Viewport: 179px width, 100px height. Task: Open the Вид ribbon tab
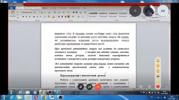point(84,8)
